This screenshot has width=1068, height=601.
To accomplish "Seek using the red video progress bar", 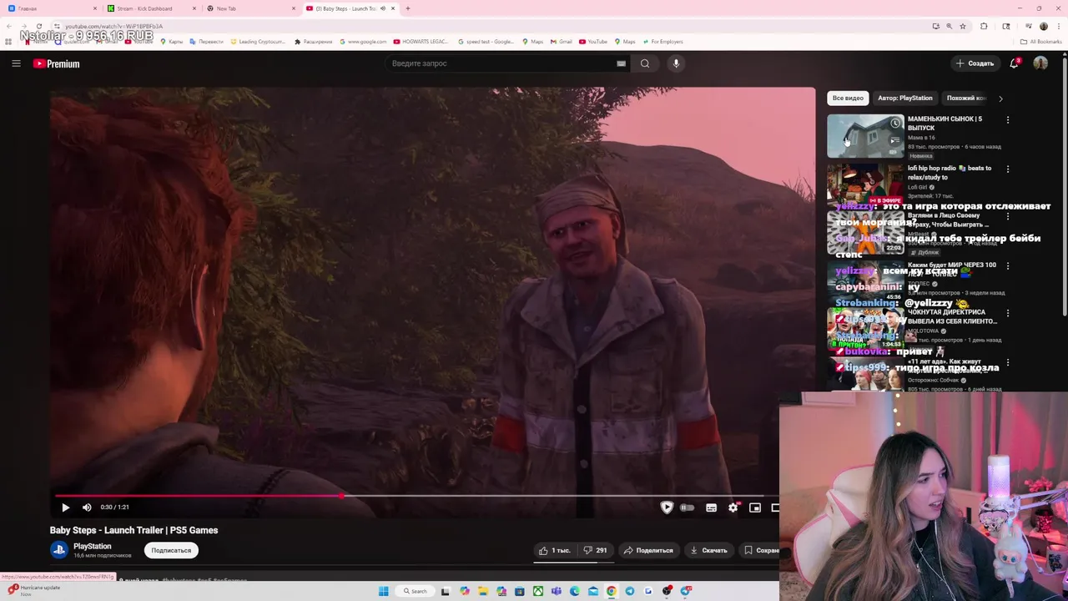I will coord(417,496).
